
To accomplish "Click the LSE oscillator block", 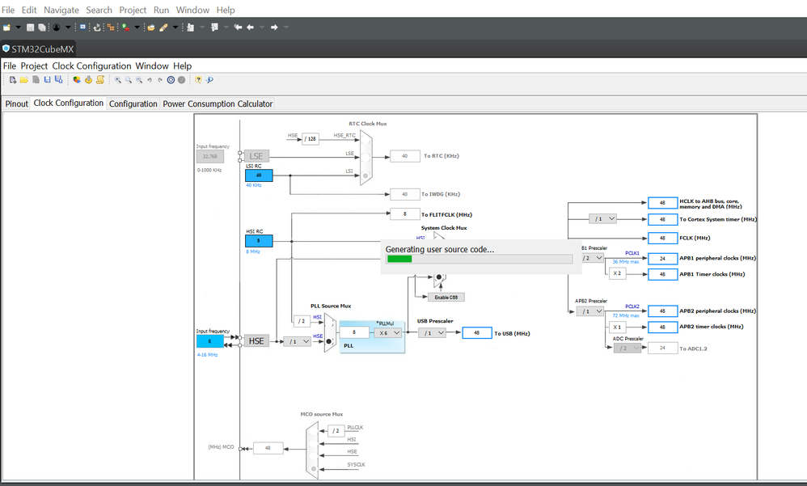I will click(x=256, y=156).
